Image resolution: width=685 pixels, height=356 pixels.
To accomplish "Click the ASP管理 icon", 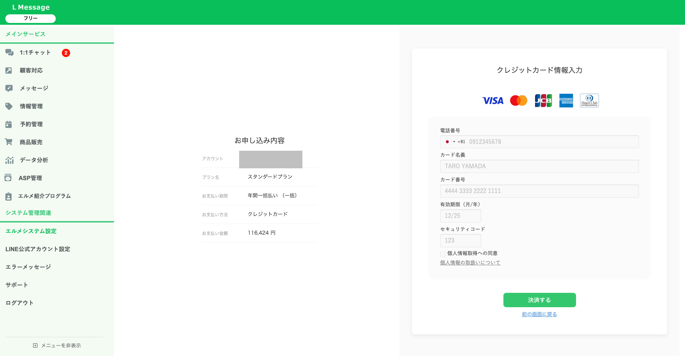I will click(x=8, y=178).
